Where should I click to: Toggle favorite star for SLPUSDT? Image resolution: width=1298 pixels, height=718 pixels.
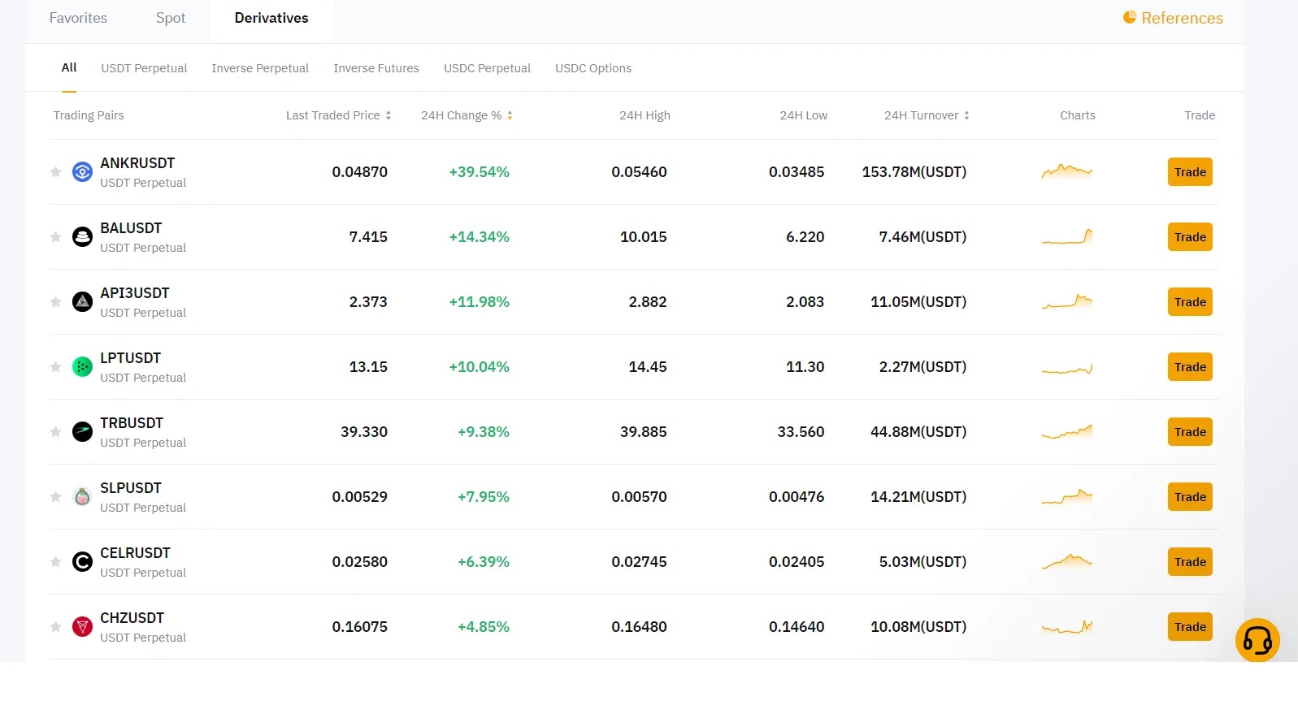pos(55,497)
